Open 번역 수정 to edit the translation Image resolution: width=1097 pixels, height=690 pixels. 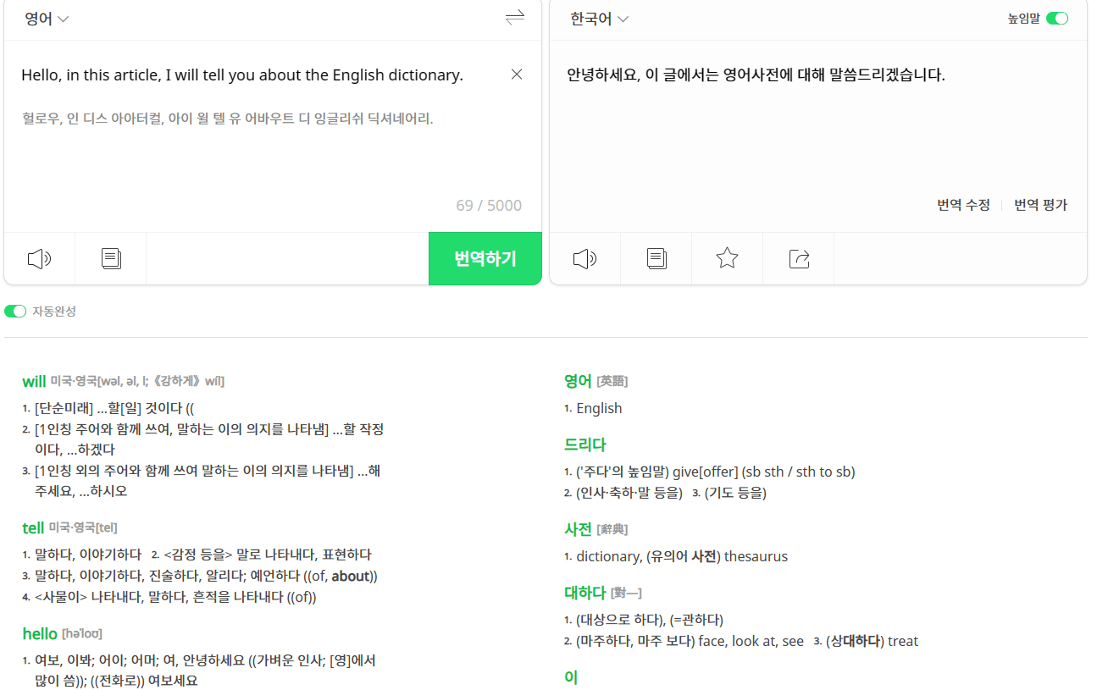click(963, 205)
